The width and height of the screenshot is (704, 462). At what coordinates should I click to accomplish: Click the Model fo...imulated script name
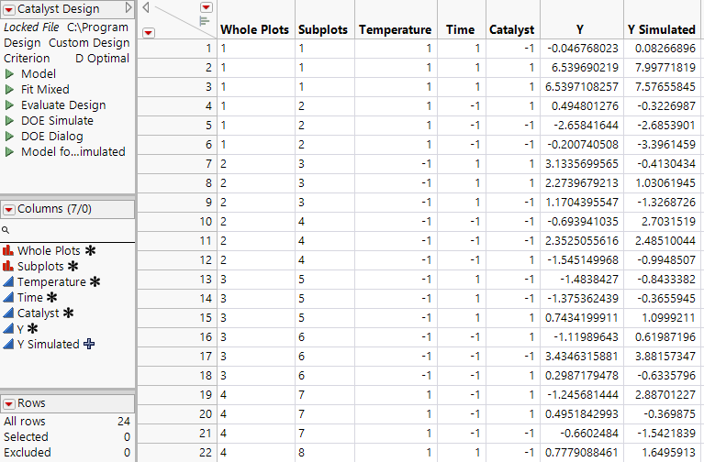pos(73,151)
